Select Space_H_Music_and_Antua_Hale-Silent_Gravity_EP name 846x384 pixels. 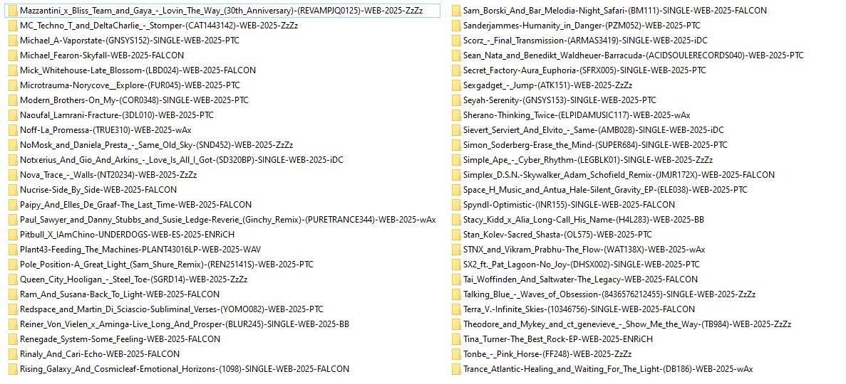605,190
